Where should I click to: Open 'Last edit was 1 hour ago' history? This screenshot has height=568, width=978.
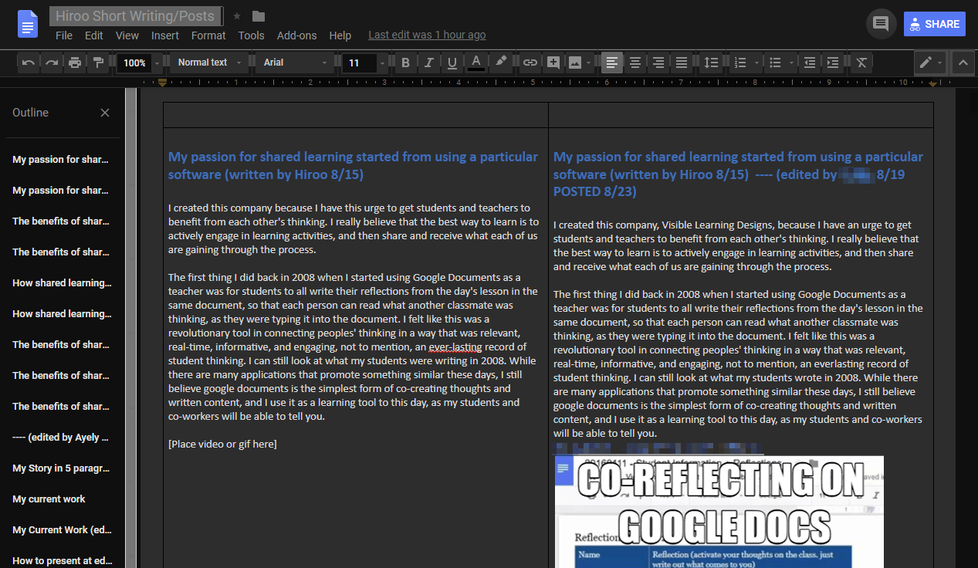coord(427,35)
